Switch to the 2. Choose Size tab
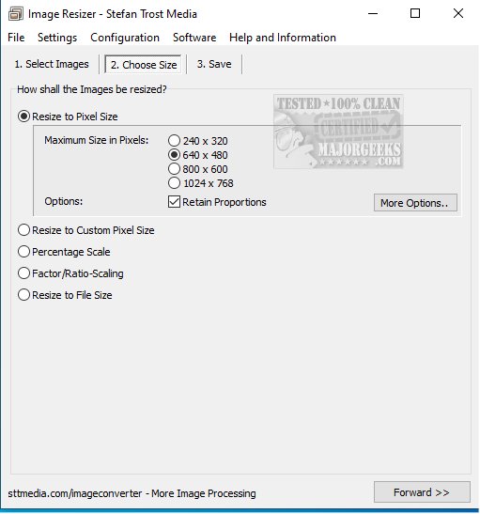This screenshot has width=480, height=514. 144,65
